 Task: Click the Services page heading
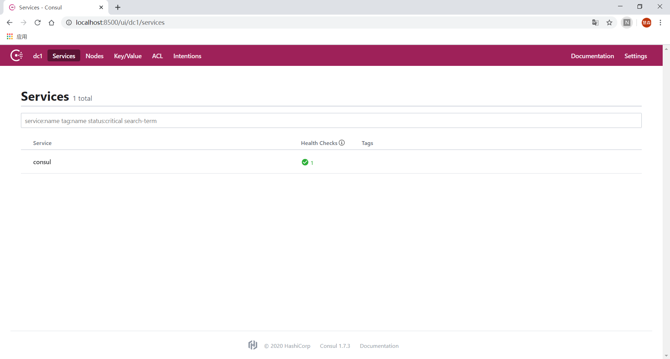pyautogui.click(x=45, y=96)
